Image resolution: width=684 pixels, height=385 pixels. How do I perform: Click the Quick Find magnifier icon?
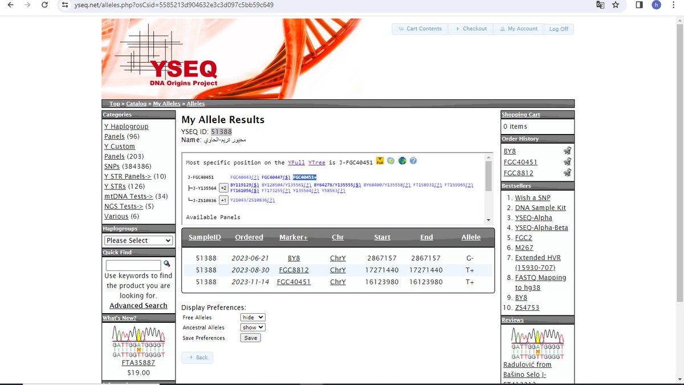167,264
